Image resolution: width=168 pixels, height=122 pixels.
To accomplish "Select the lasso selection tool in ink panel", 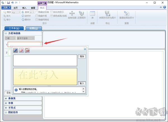I will pyautogui.click(x=27, y=50).
